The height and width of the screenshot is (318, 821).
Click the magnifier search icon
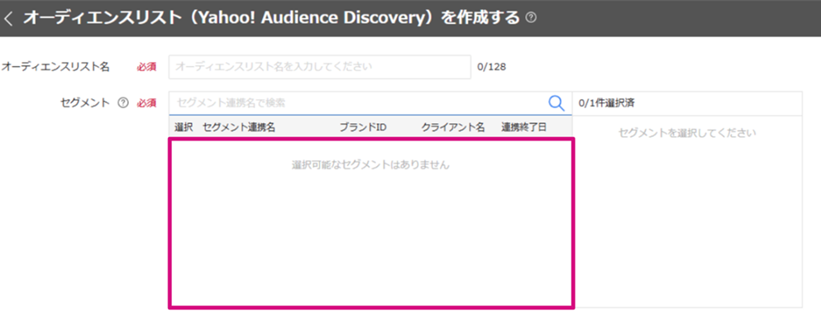(x=556, y=103)
